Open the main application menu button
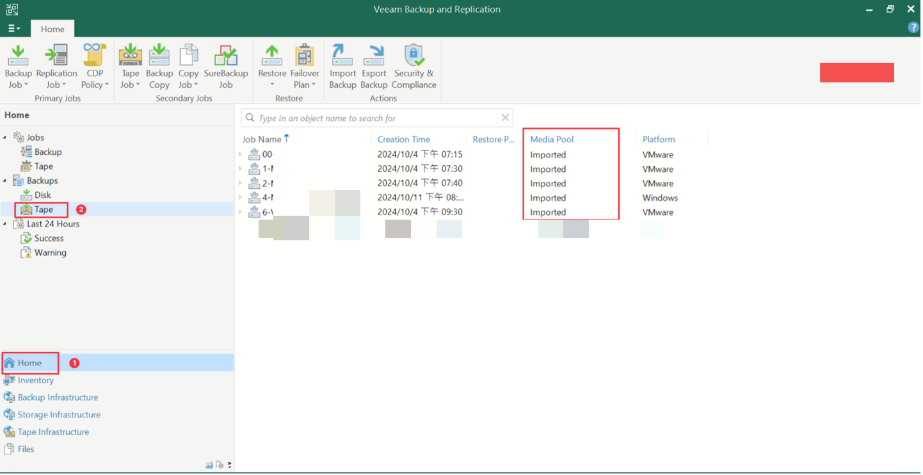Screen dimensions: 923x475 (14, 29)
